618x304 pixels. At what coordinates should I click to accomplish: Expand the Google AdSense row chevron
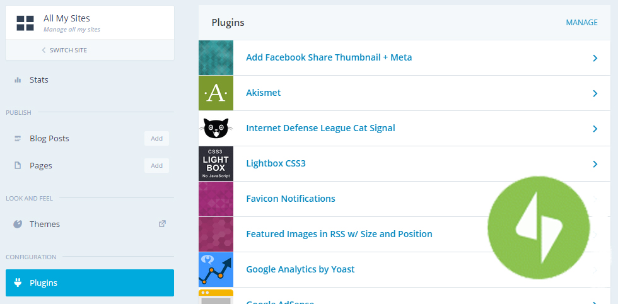tap(595, 303)
